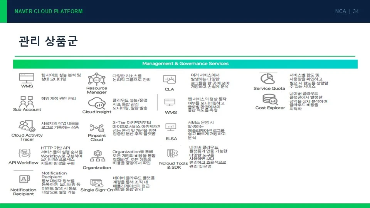
Task: Select the 다양한 리소스를 논리적 그룹으로 관리 text
Action: click(x=131, y=77)
